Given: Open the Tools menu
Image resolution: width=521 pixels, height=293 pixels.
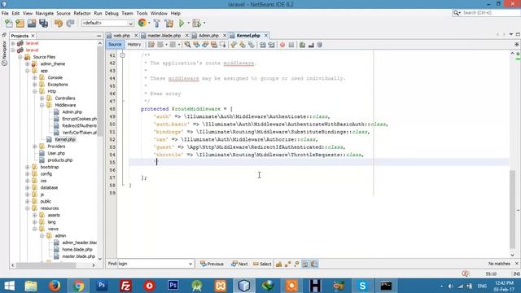Looking at the screenshot, I should (x=142, y=13).
